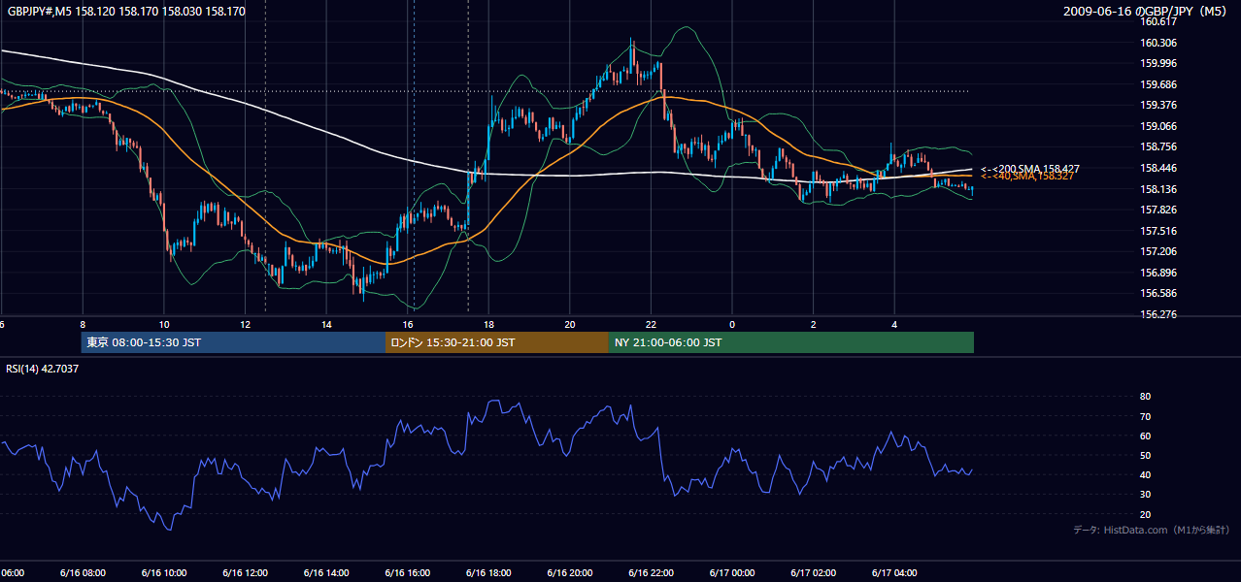Click RSI scale value 70
The height and width of the screenshot is (582, 1241).
coord(1145,416)
